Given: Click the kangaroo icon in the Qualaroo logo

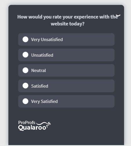Looking at the screenshot, I should tap(44, 125).
